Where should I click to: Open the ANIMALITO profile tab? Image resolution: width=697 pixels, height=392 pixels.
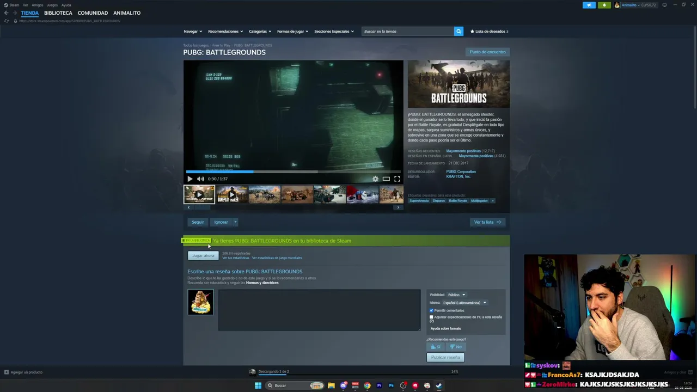pyautogui.click(x=127, y=13)
